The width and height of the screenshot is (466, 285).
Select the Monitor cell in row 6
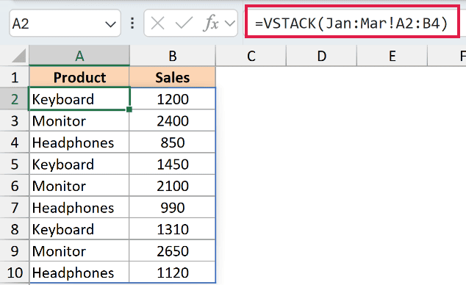point(79,186)
